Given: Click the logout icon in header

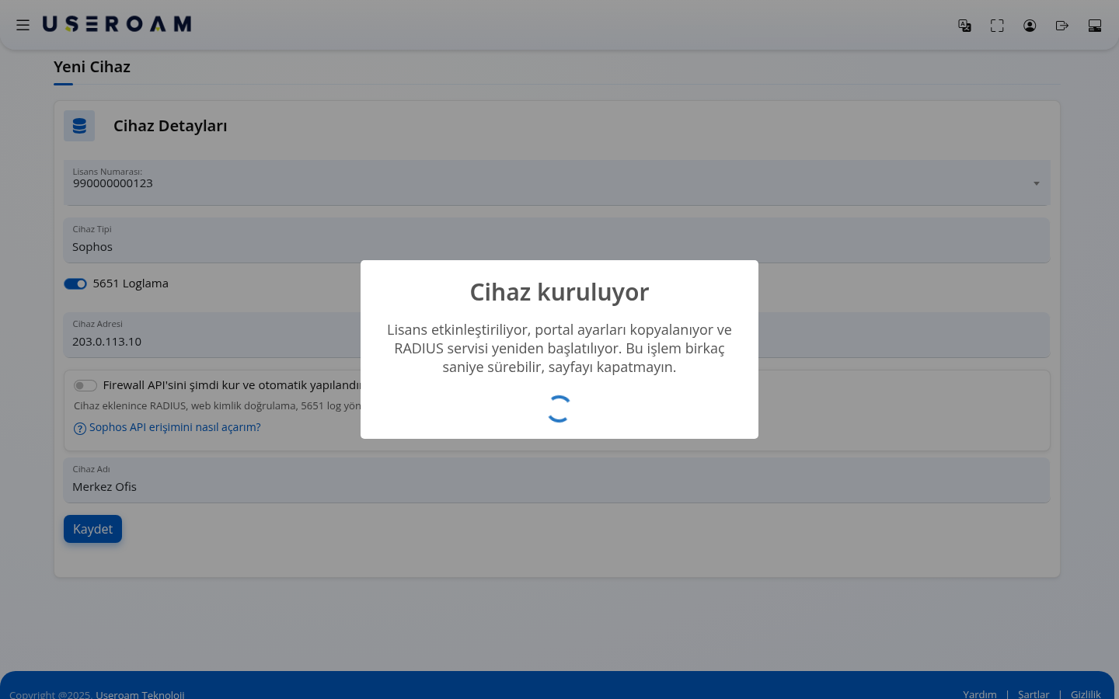Looking at the screenshot, I should coord(1062,26).
